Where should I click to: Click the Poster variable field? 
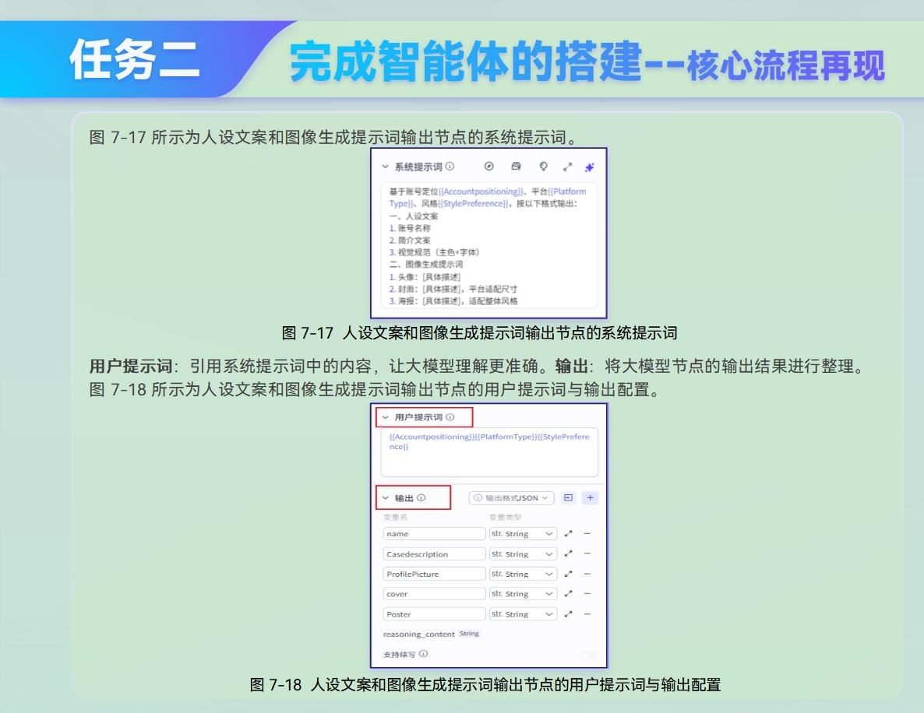pos(434,614)
